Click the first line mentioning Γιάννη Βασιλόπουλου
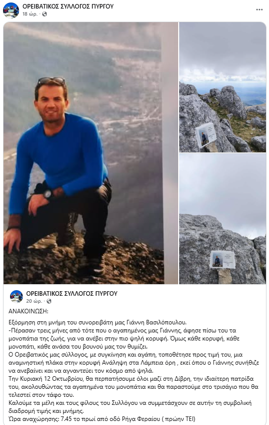Viewport: 269px width, 425px height. coord(97,322)
